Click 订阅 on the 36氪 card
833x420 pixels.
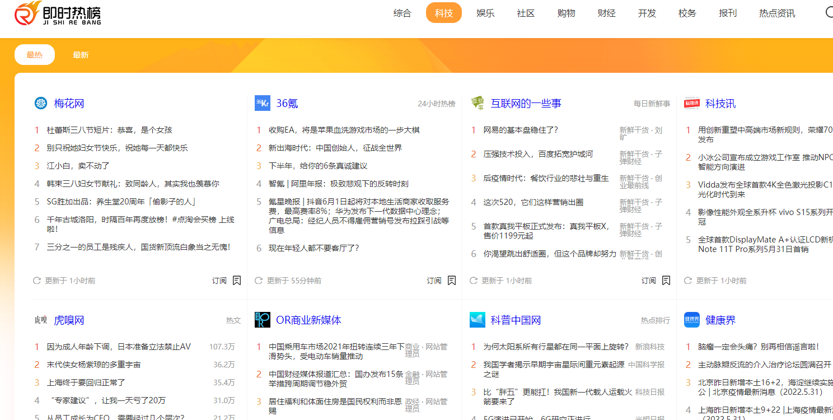pyautogui.click(x=434, y=281)
